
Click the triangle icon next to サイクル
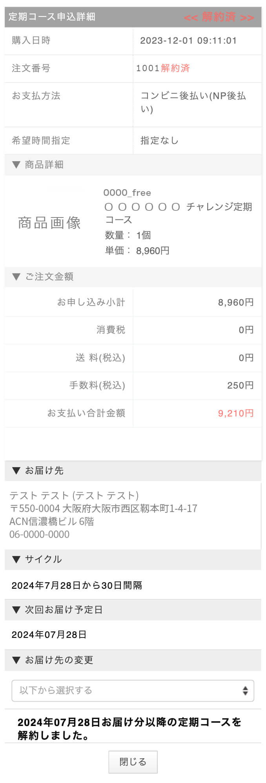[x=16, y=559]
